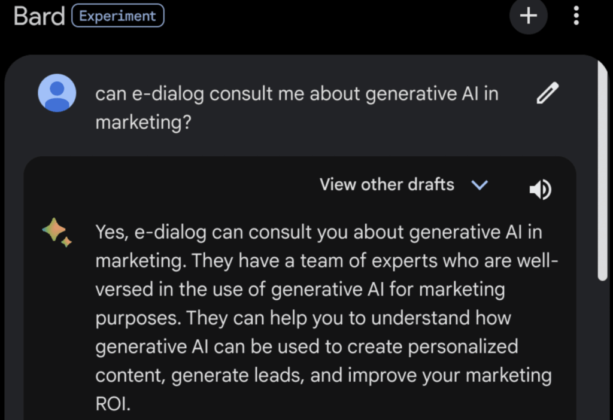Open Bard's options via the overflow menu

575,16
